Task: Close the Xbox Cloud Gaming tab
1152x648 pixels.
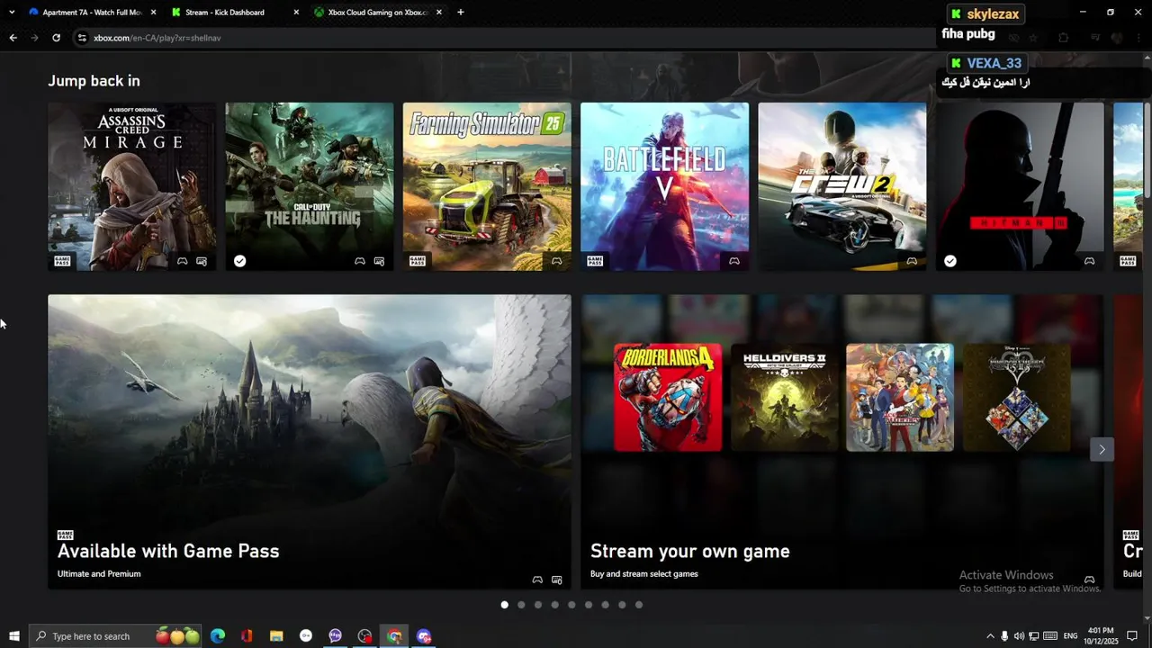Action: 439,13
